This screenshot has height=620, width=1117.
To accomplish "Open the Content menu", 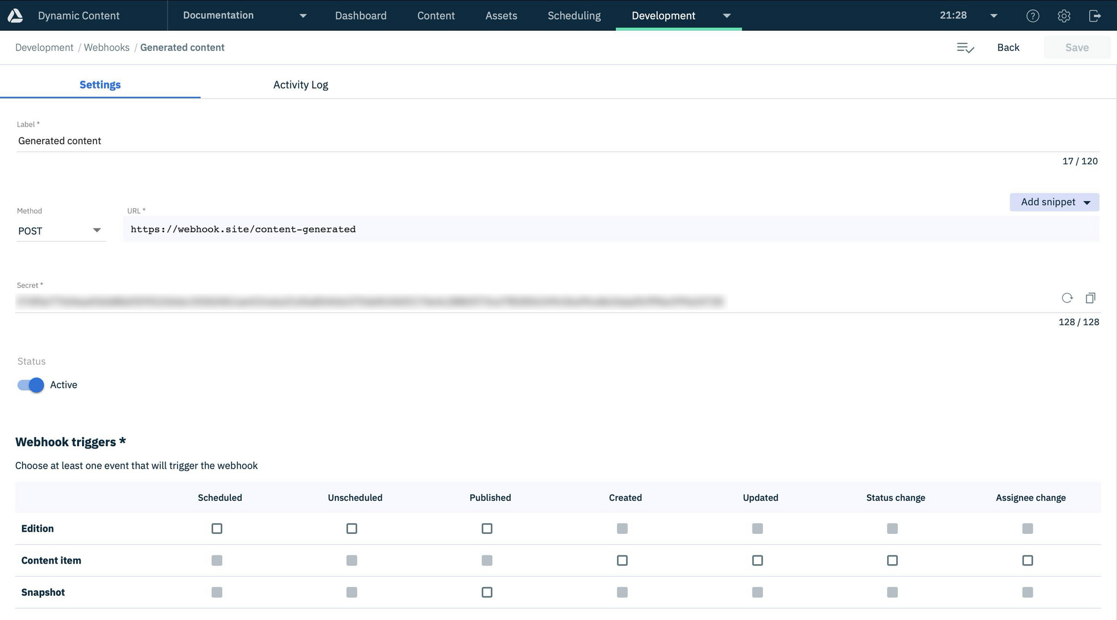I will pyautogui.click(x=436, y=15).
